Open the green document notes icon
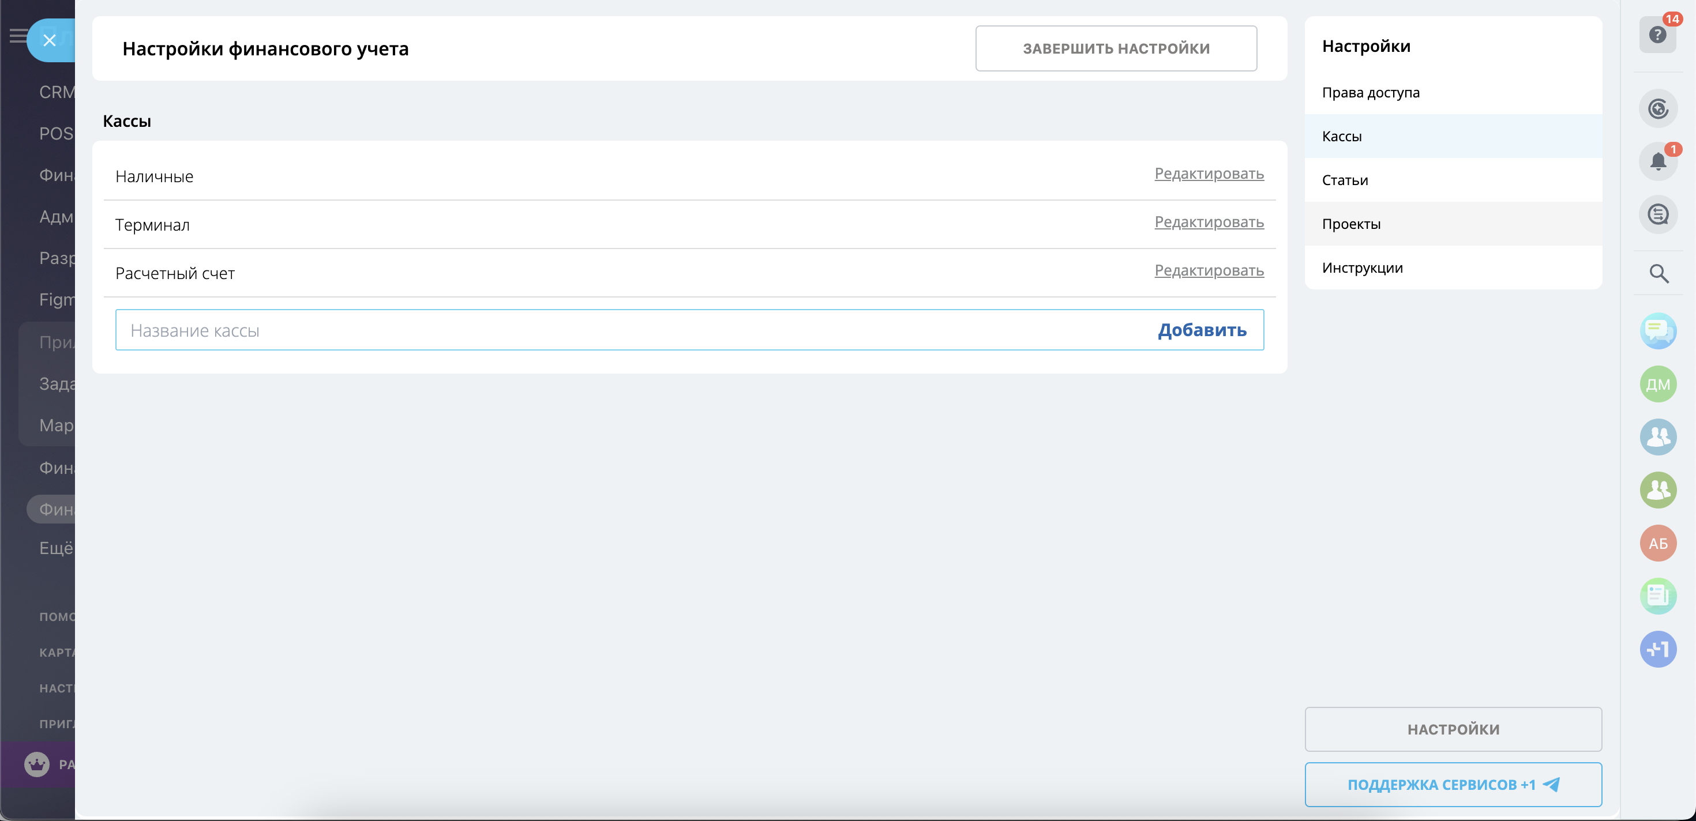This screenshot has height=821, width=1696. 1657,596
